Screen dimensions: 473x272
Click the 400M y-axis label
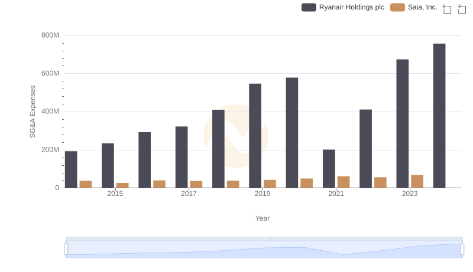[x=50, y=112]
